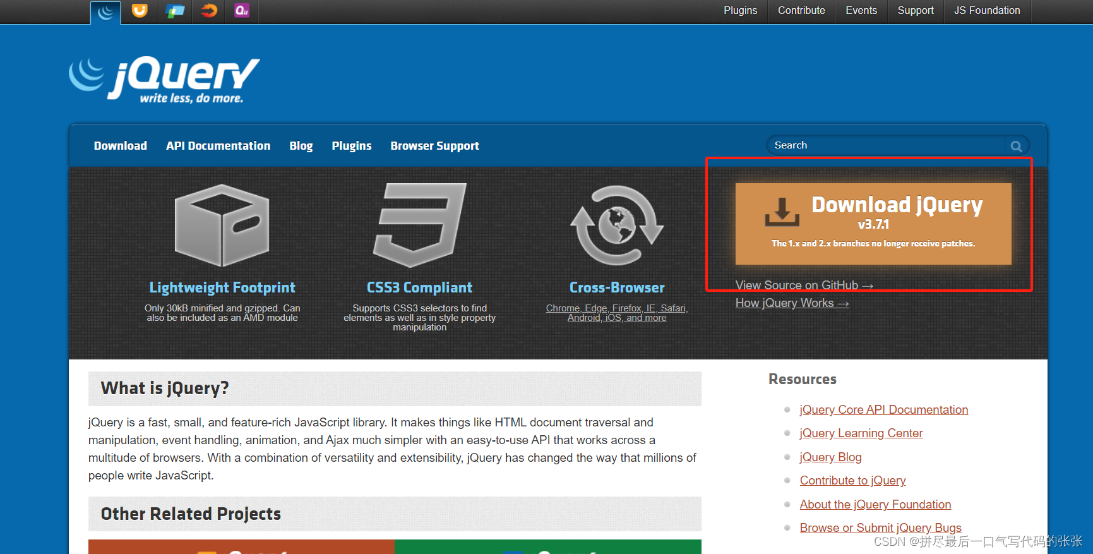Open JS Foundation in the top bar
The width and height of the screenshot is (1093, 554).
987,11
